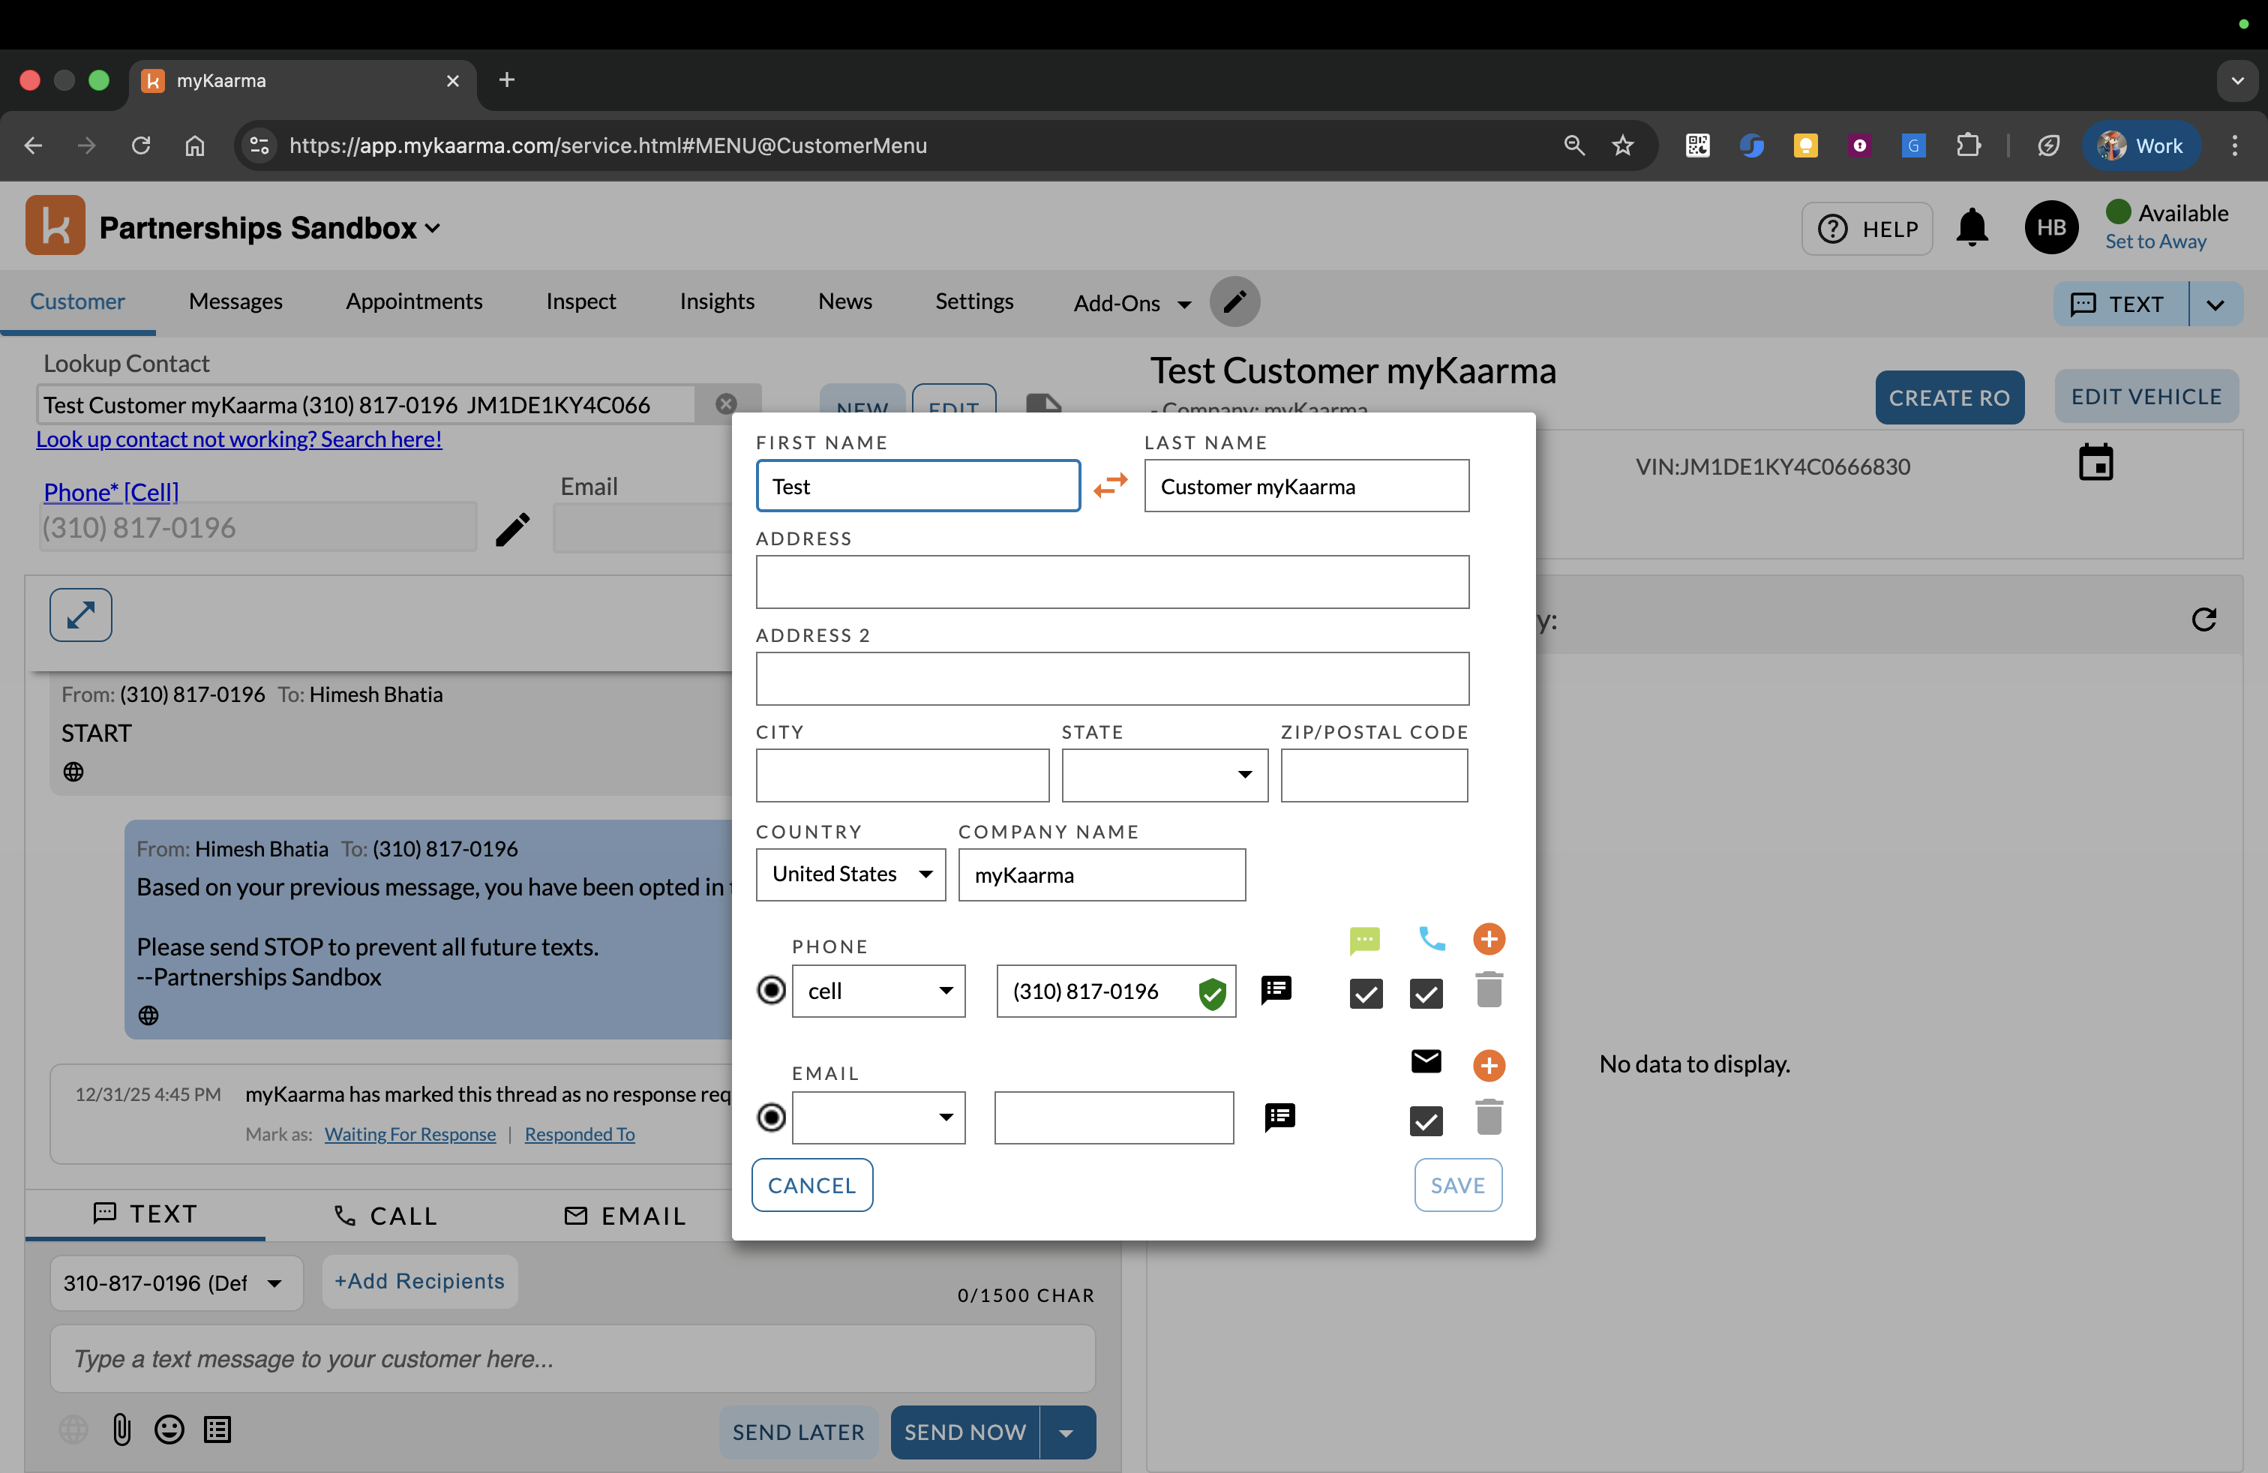Click the message input to type a text
Viewport: 2268px width, 1473px height.
click(571, 1359)
